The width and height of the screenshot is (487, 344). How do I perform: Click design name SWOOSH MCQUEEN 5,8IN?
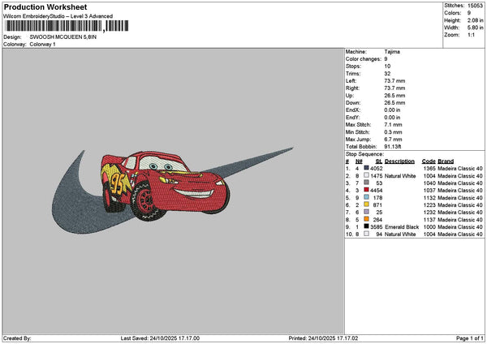click(x=63, y=37)
